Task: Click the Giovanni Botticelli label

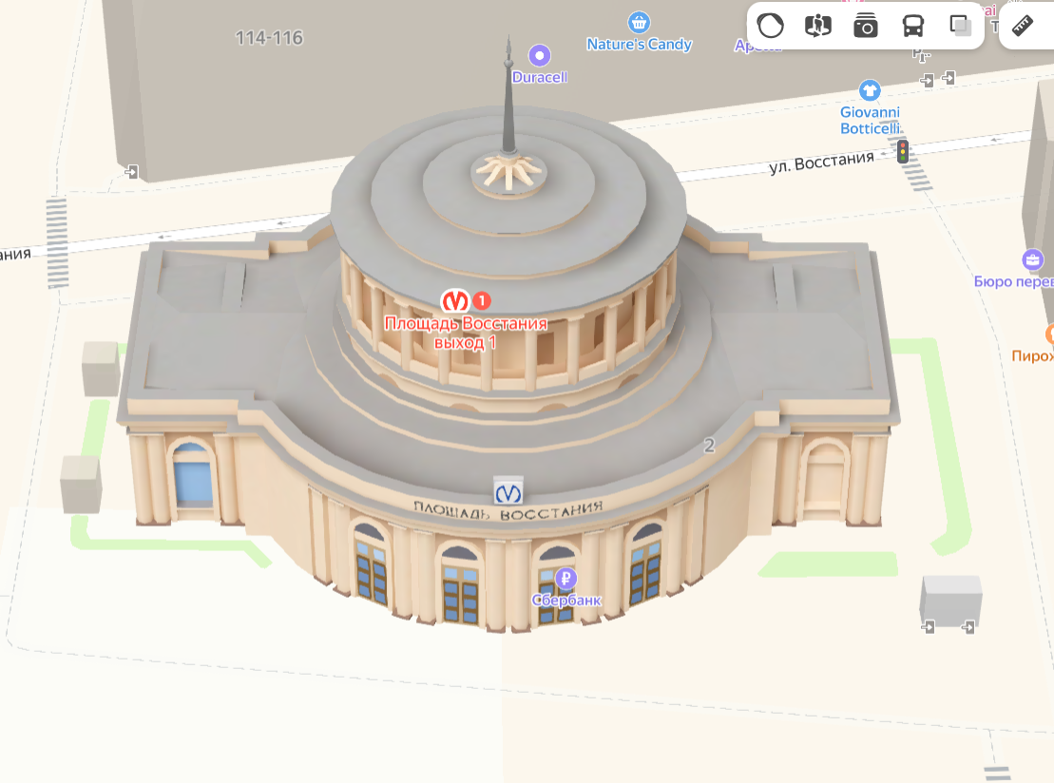Action: coord(870,121)
